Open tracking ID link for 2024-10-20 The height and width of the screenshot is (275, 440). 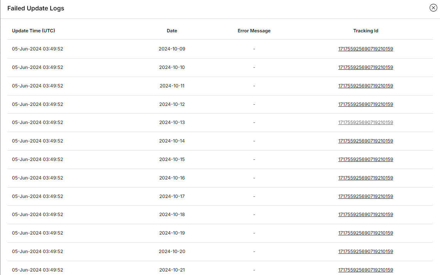366,252
